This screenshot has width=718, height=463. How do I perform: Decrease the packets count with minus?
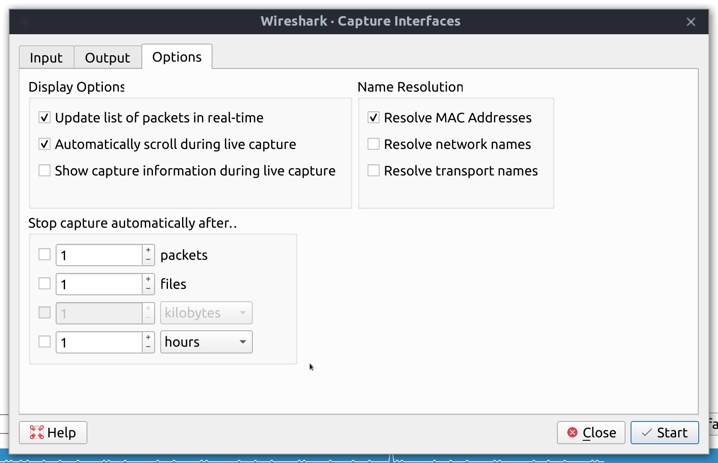tap(148, 260)
